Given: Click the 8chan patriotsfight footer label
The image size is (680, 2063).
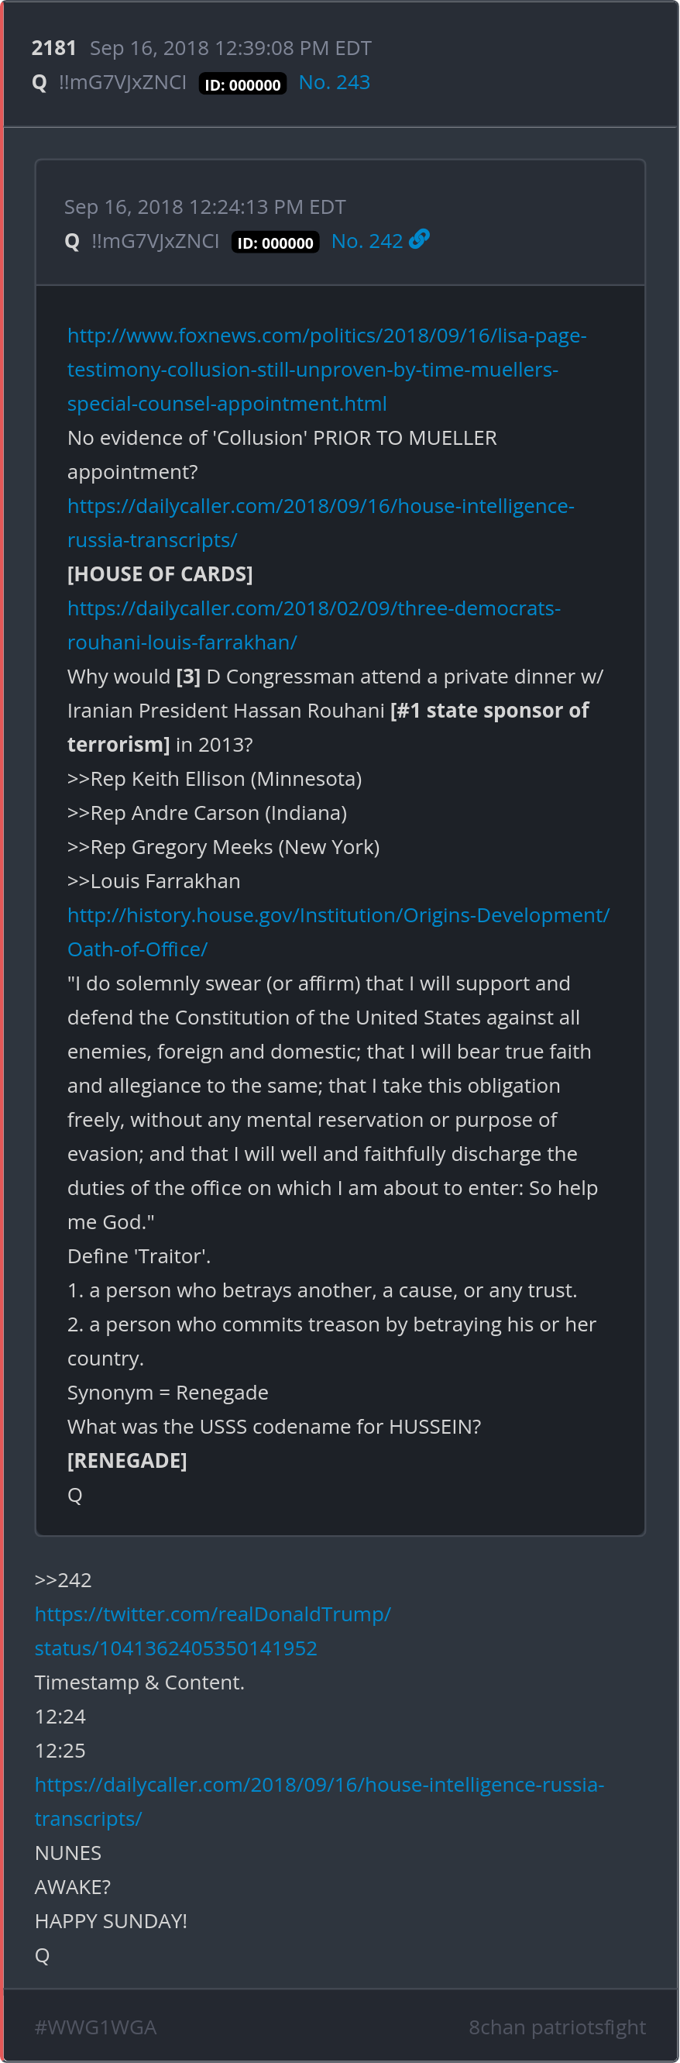Looking at the screenshot, I should pyautogui.click(x=558, y=2027).
